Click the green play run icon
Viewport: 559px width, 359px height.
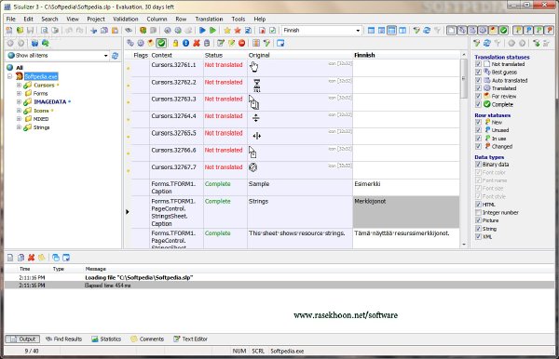point(212,31)
